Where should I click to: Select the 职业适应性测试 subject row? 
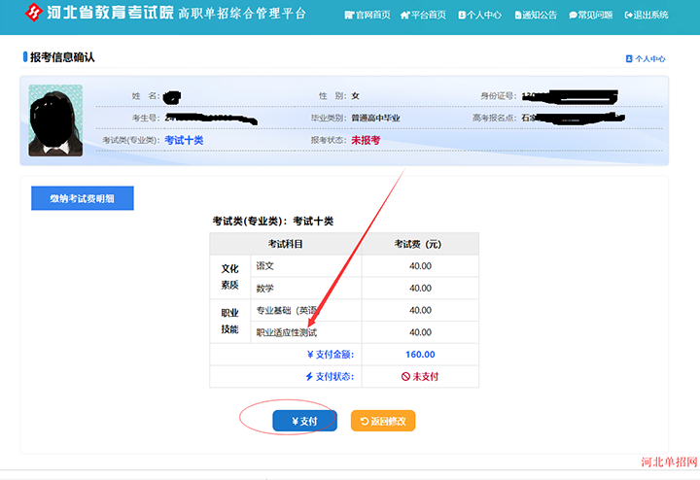tap(287, 332)
